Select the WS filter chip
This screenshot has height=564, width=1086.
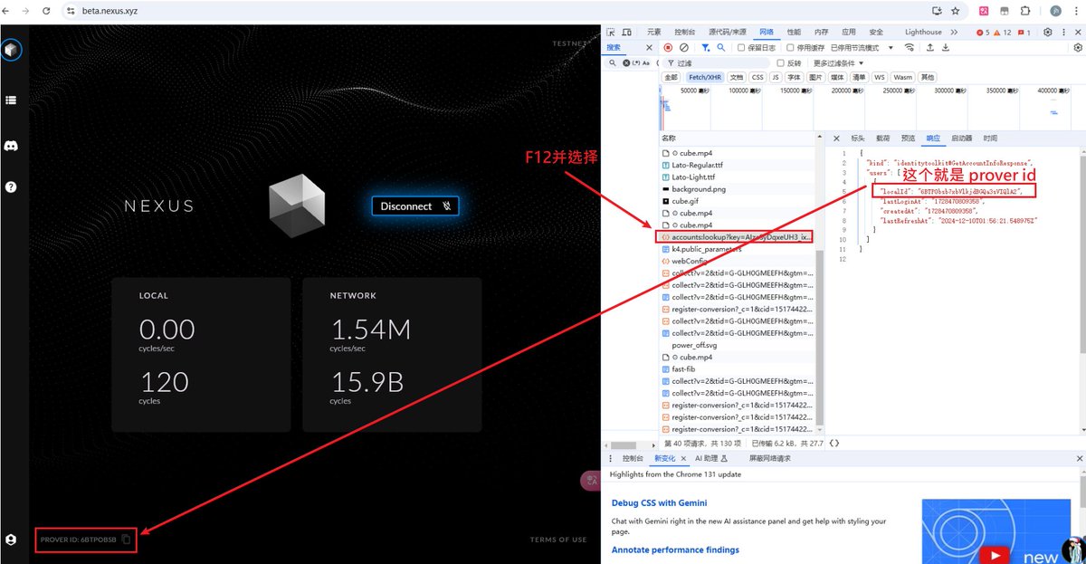point(879,77)
